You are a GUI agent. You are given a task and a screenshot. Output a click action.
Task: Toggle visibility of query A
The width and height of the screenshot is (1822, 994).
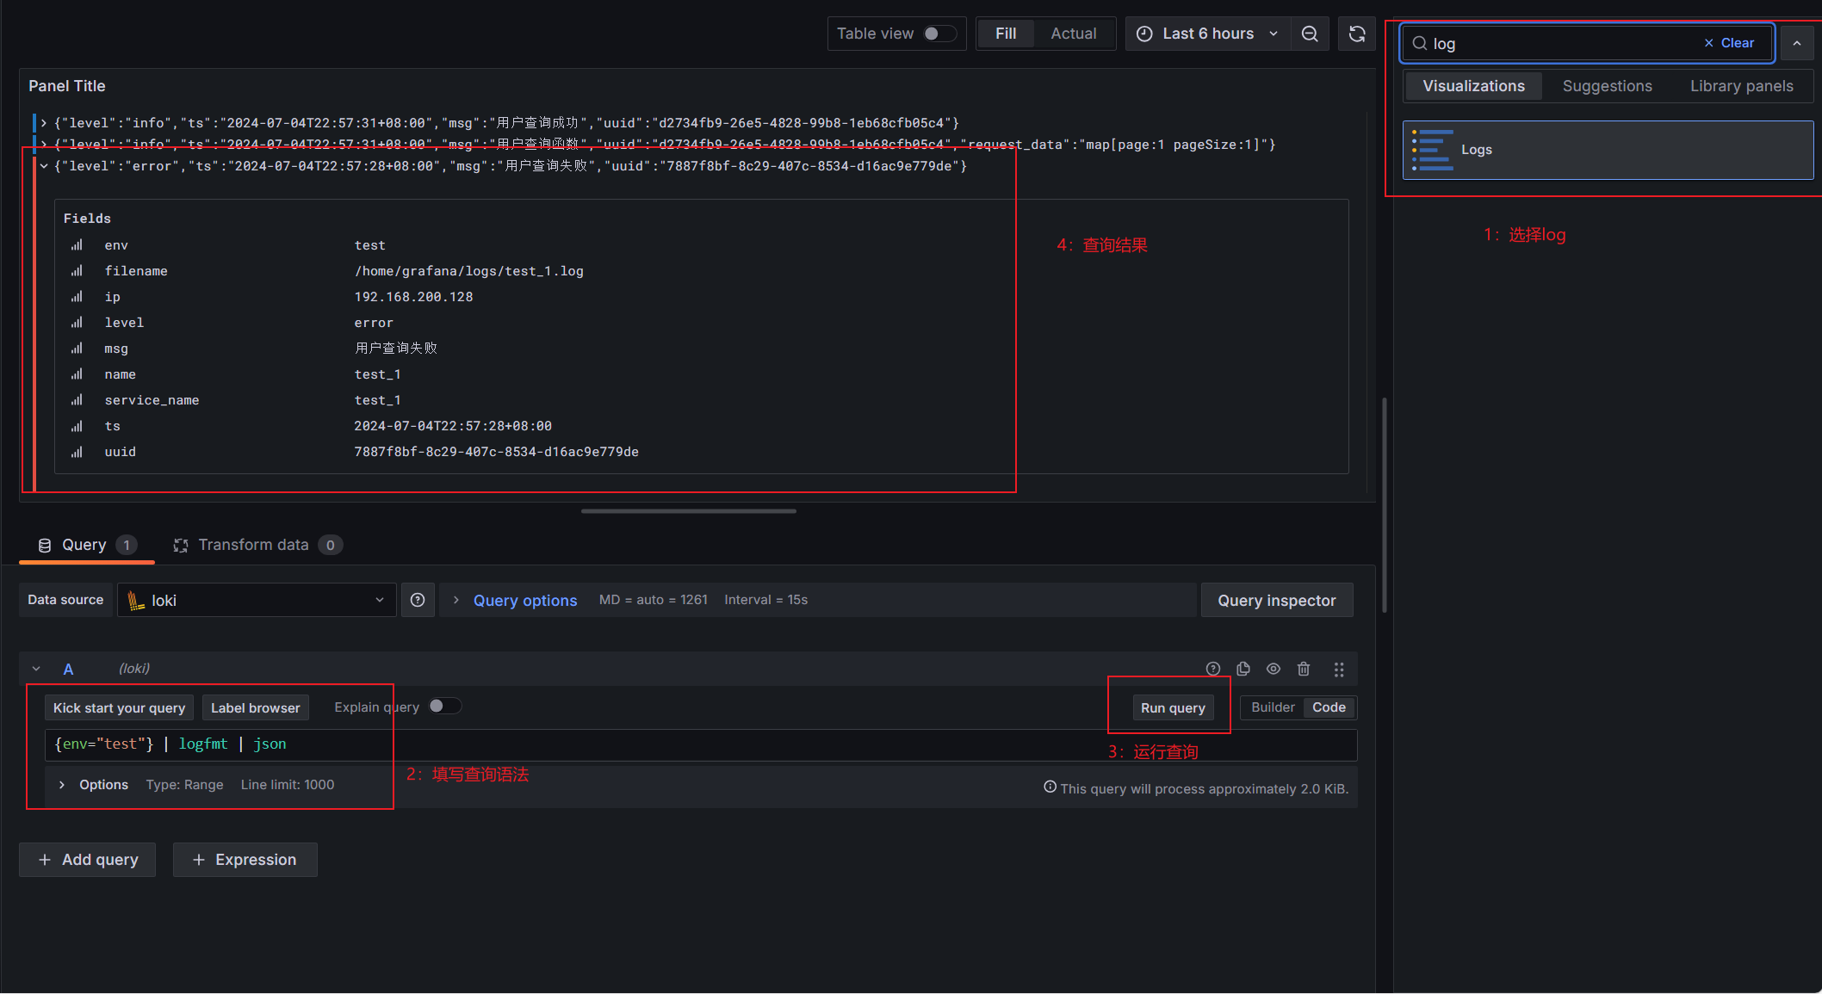(1274, 669)
